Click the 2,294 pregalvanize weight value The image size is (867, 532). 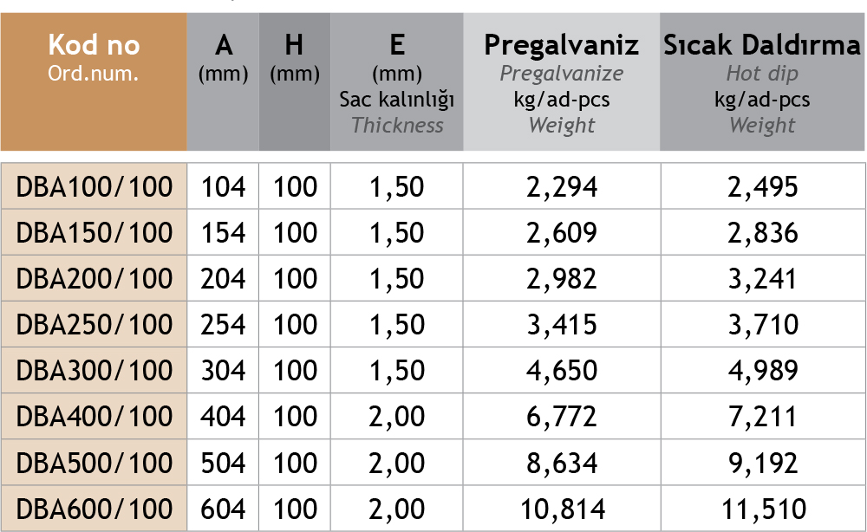click(562, 186)
